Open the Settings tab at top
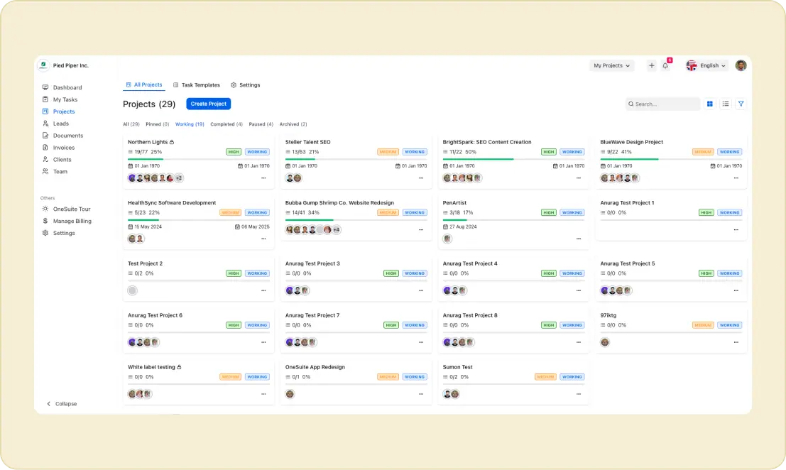786x470 pixels. (x=245, y=85)
